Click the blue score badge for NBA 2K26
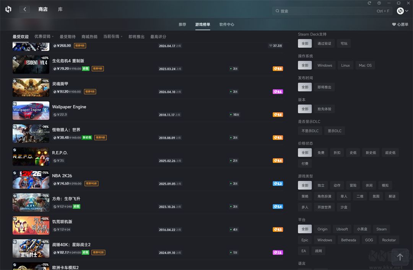The width and height of the screenshot is (413, 270). [x=278, y=183]
